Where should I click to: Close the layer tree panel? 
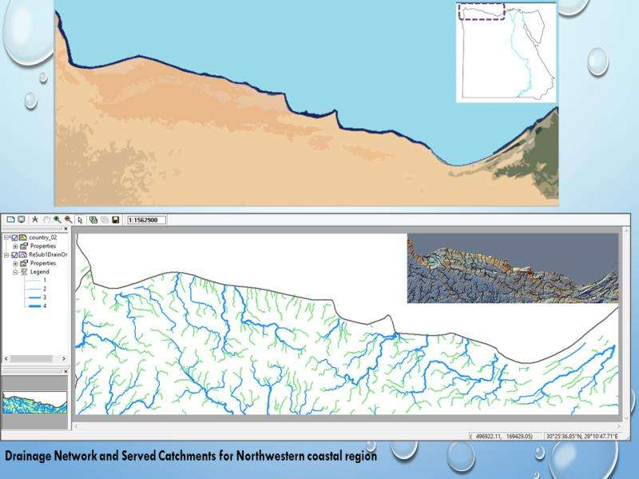66,229
